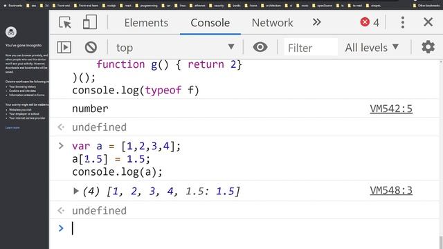Expand the logged array (4) output
The width and height of the screenshot is (443, 249).
75,191
